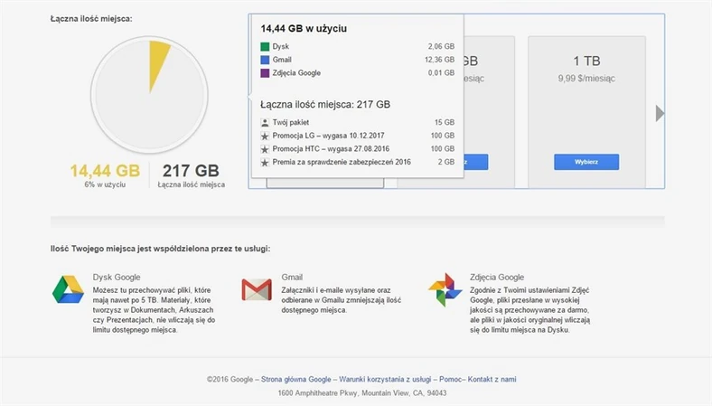
Task: Open the Strona główna Google link
Action: [x=295, y=380]
